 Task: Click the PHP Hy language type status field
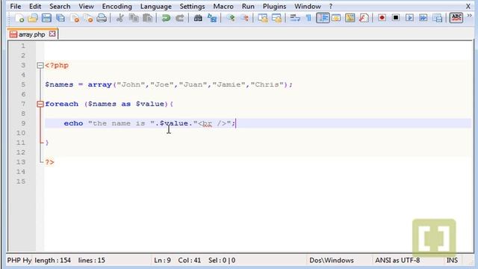(x=19, y=260)
